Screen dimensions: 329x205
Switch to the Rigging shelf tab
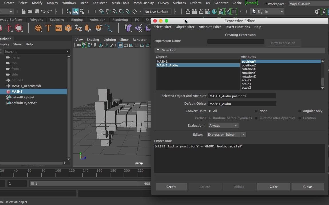tap(77, 20)
